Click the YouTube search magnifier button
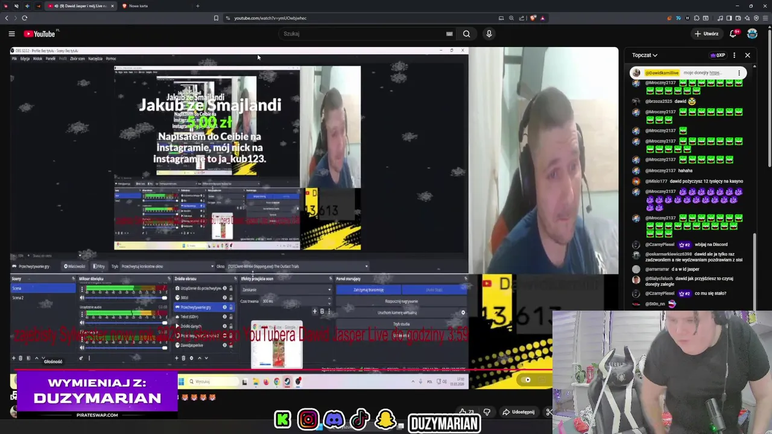Image resolution: width=772 pixels, height=434 pixels. pos(466,34)
